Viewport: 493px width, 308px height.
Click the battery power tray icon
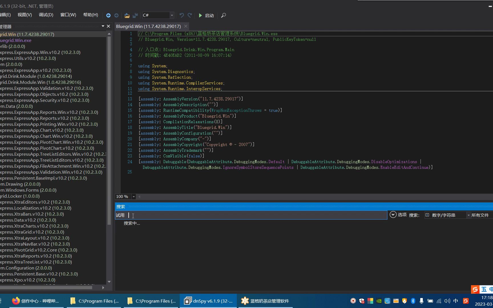coord(430,301)
